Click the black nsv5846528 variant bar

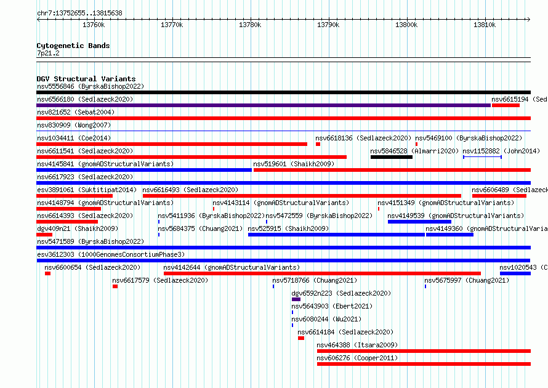(392, 157)
